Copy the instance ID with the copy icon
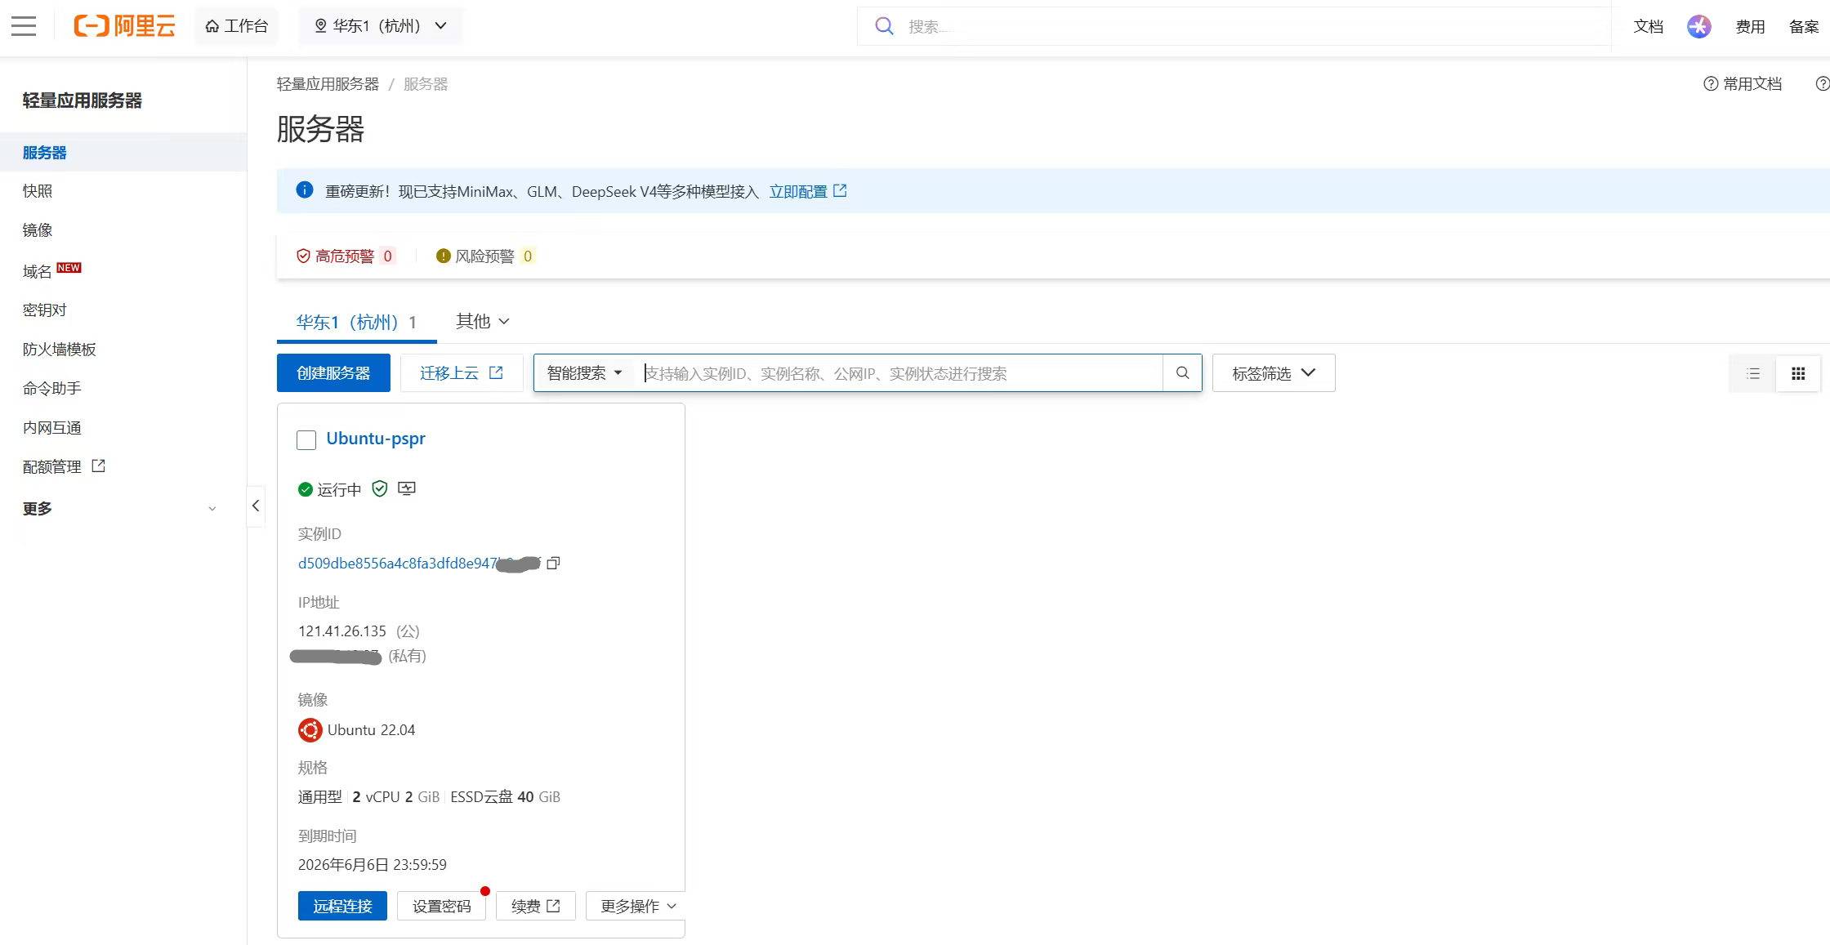The height and width of the screenshot is (945, 1830). click(553, 563)
